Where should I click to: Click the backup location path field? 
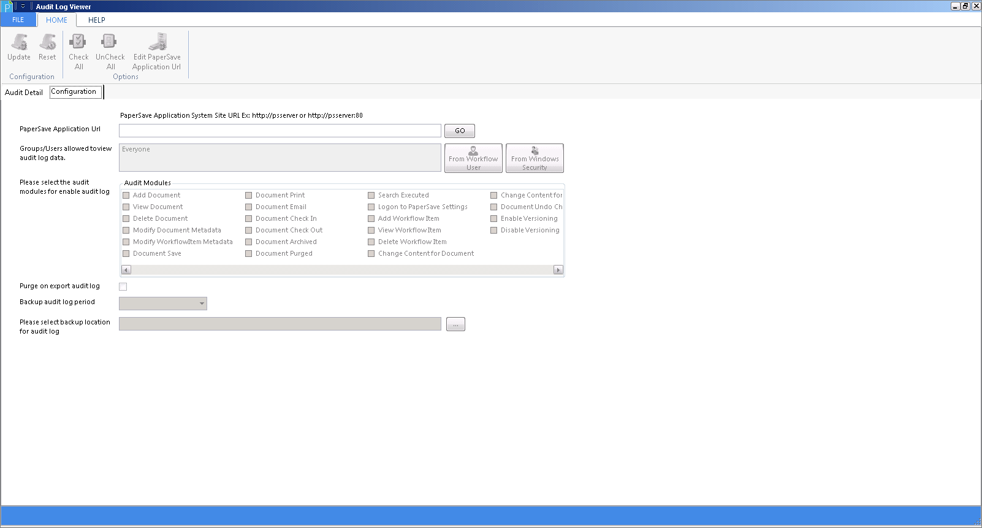tap(280, 324)
